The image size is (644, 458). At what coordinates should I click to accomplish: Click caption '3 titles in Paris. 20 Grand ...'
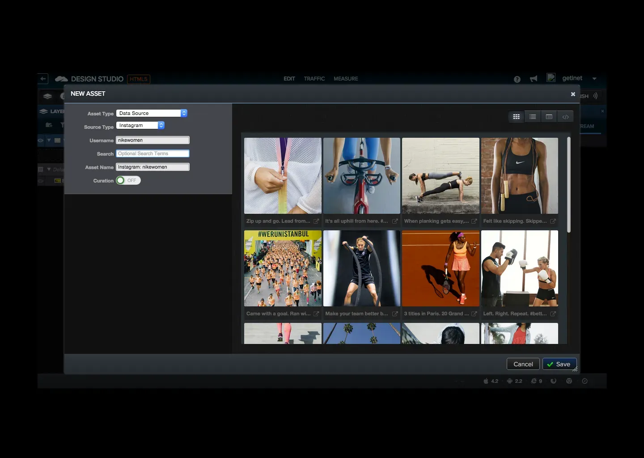click(x=436, y=314)
